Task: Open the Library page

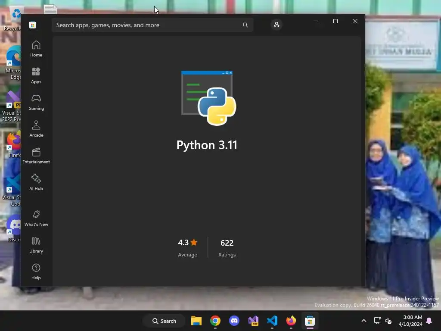Action: click(36, 245)
